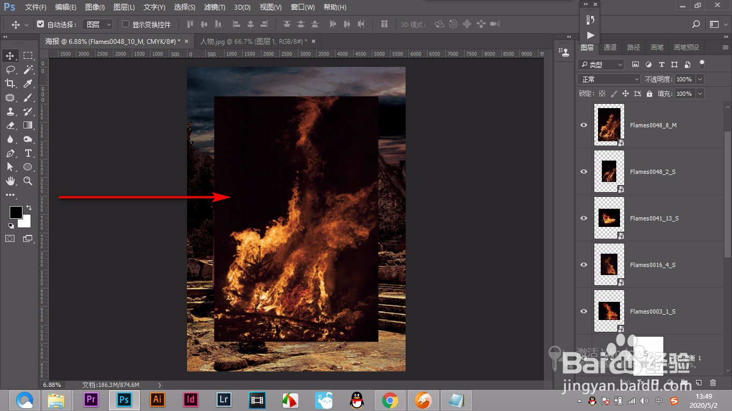Toggle Quick Mask mode
732x411 pixels.
(x=10, y=239)
